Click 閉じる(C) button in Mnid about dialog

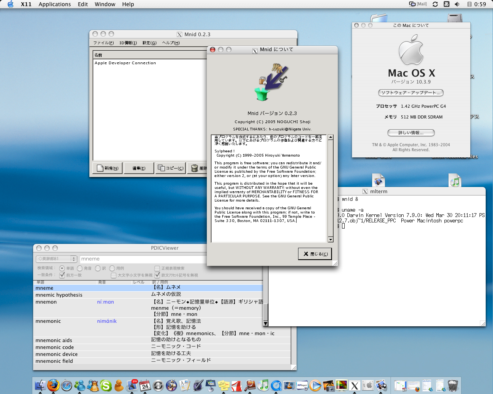coord(315,254)
